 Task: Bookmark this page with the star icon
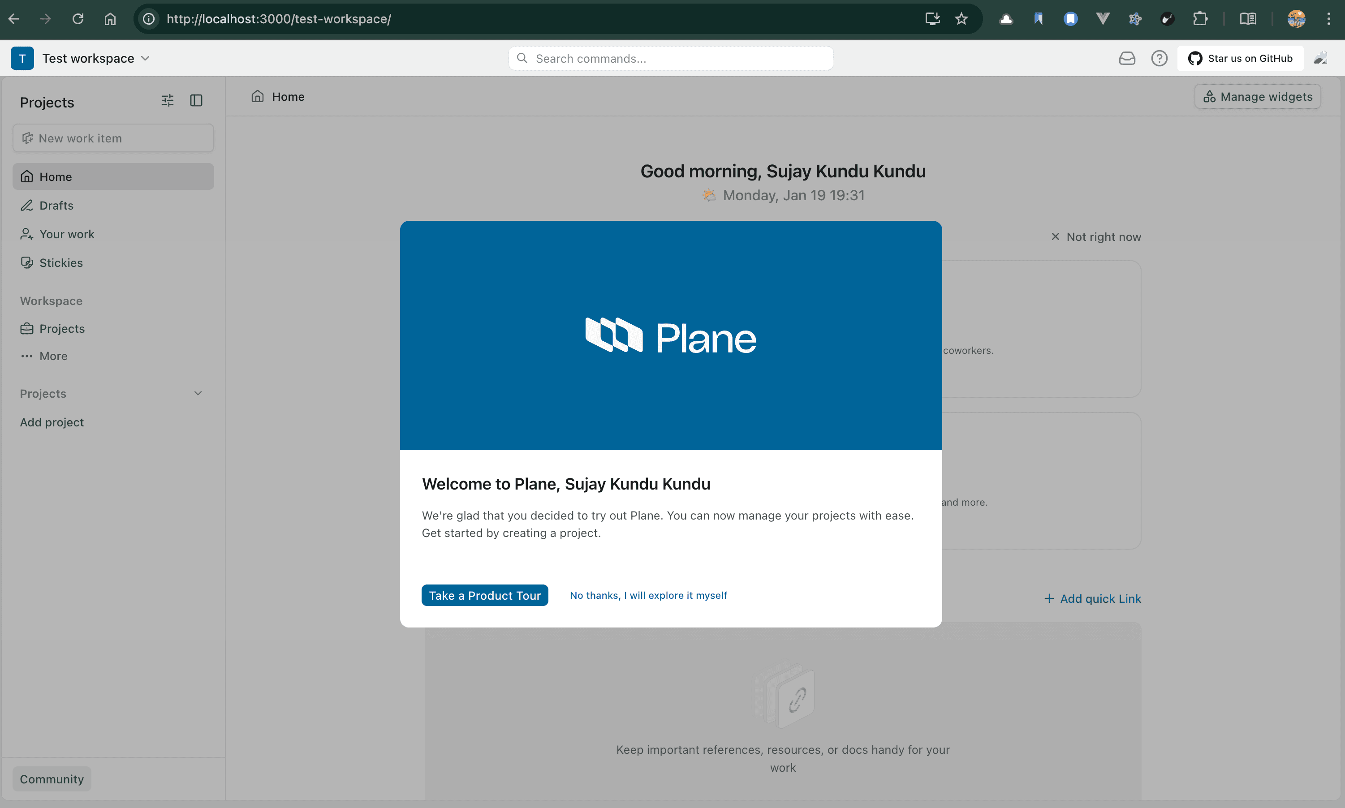pyautogui.click(x=961, y=19)
